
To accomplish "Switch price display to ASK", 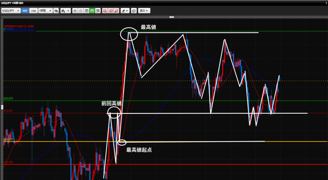I will point(33,11).
